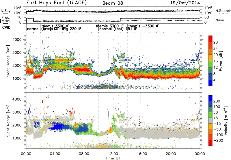Click the '16:00' time tick label
This screenshot has height=160, width=231.
coord(142,154)
